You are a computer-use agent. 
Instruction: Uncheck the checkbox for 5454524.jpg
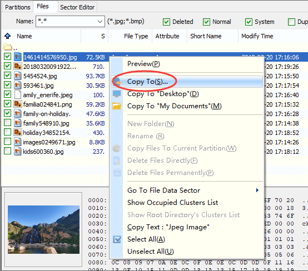[x=7, y=76]
